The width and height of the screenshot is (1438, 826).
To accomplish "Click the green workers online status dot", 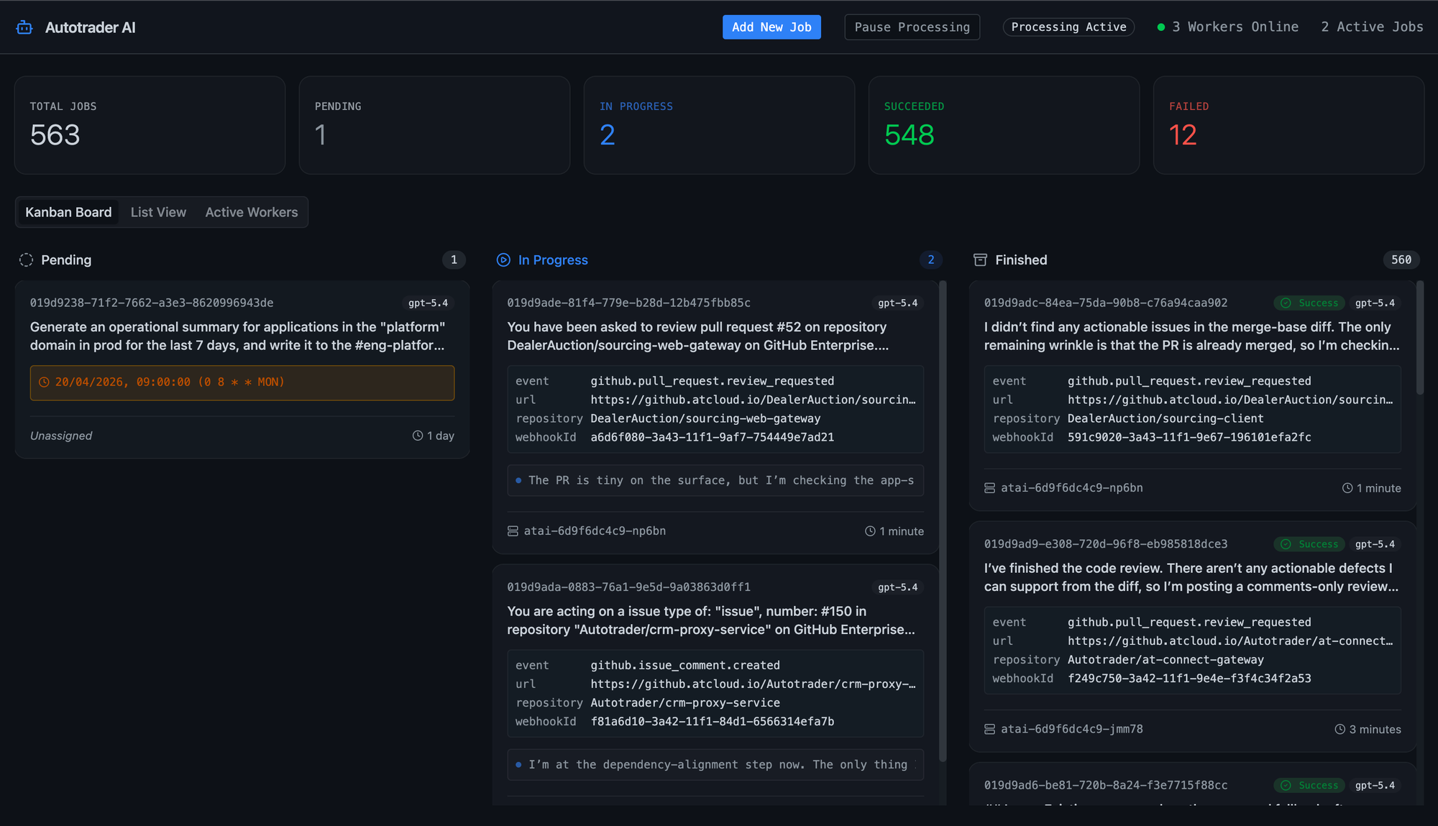I will [x=1160, y=27].
